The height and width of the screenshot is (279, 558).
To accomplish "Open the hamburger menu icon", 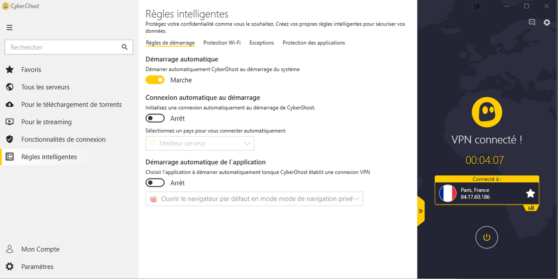I will pos(9,27).
